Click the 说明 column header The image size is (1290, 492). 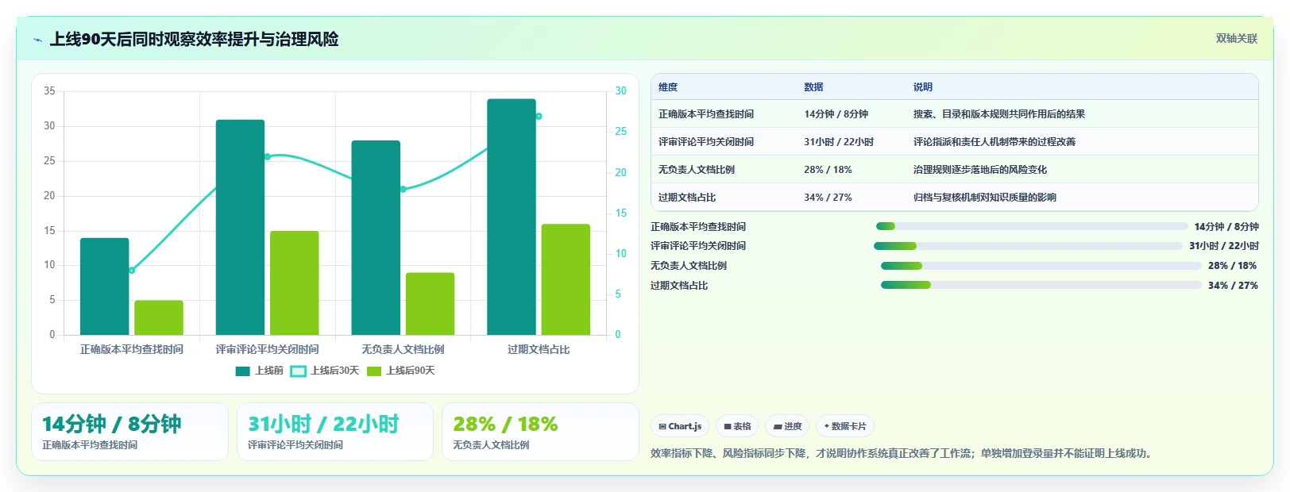(922, 87)
